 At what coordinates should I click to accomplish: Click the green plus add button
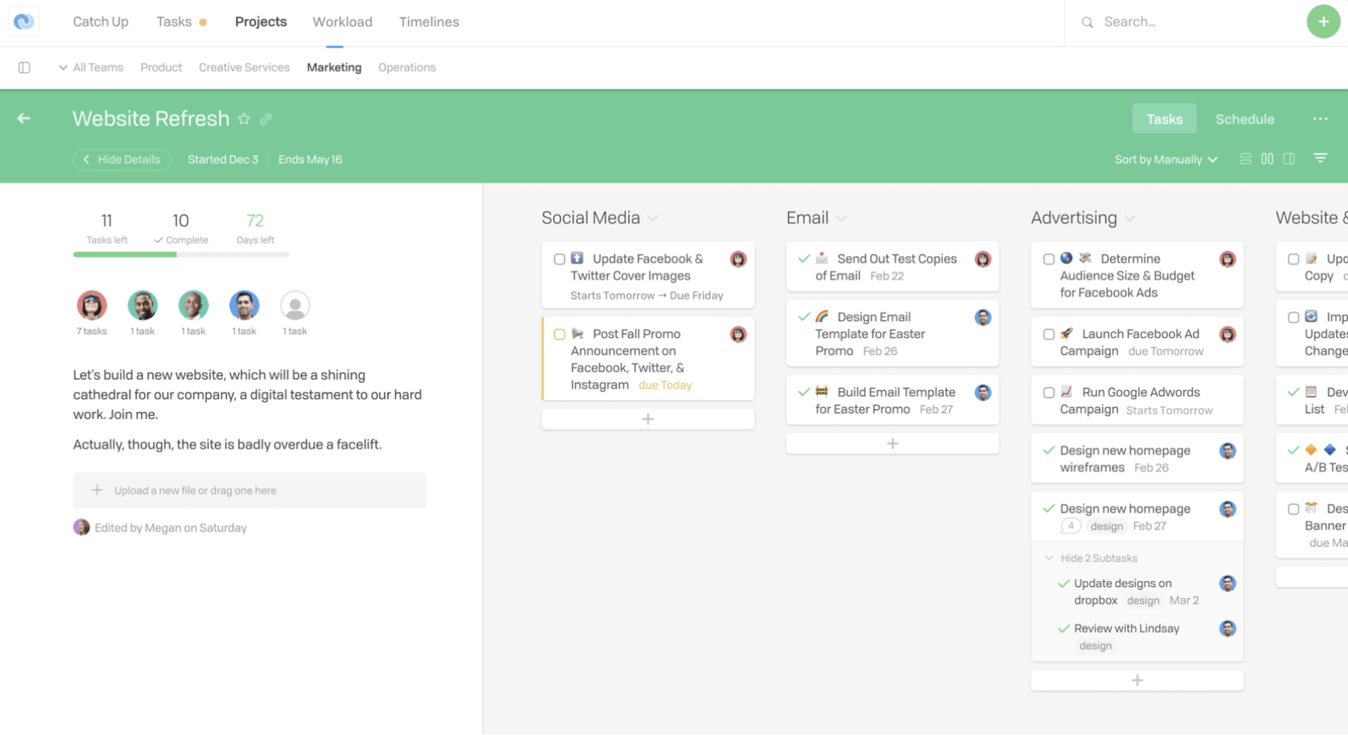click(x=1323, y=22)
